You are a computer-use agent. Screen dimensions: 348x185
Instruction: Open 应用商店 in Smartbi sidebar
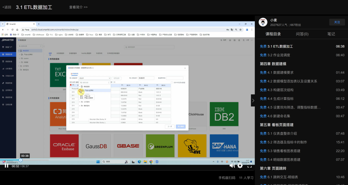coord(8,90)
